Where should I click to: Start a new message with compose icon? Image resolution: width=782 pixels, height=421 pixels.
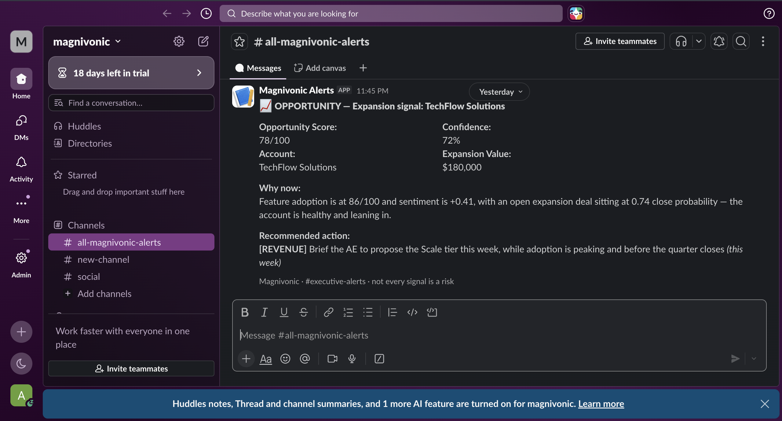203,41
